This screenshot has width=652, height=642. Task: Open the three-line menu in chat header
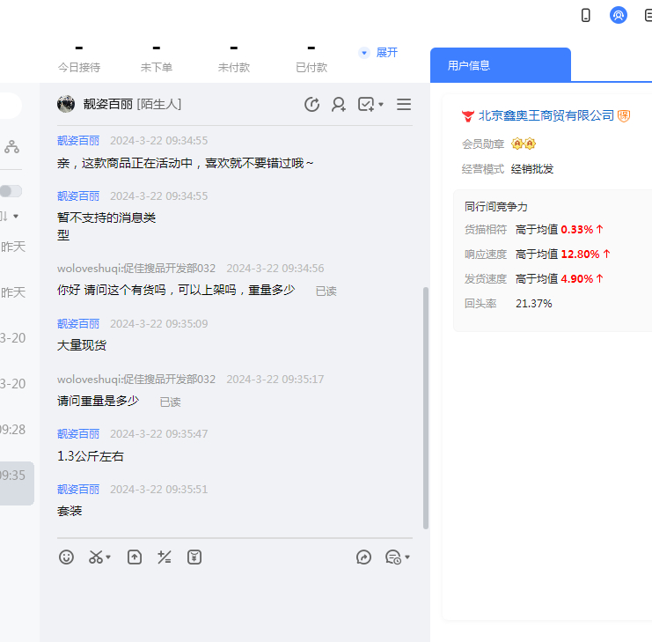pyautogui.click(x=404, y=105)
